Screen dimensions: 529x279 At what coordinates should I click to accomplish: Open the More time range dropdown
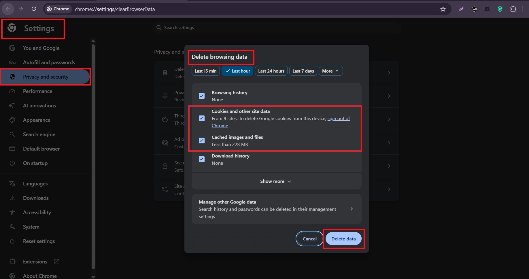pos(330,71)
